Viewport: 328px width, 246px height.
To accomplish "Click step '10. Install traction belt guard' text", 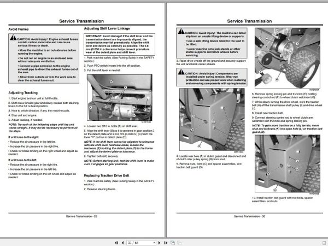I will coord(283,200).
